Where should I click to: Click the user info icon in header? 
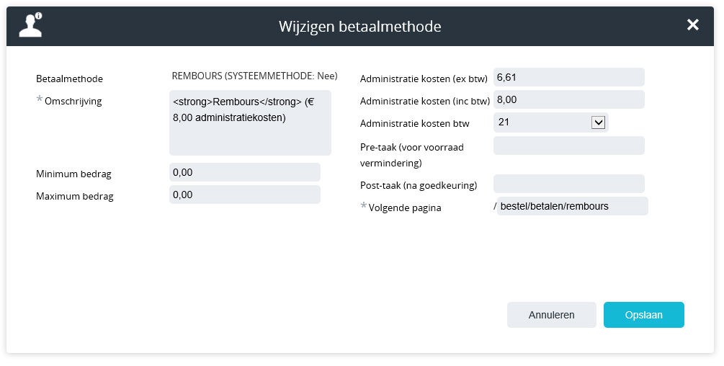[x=30, y=25]
